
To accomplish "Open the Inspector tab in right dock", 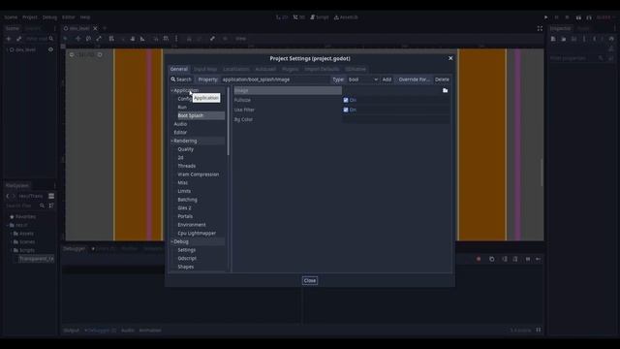I will pos(561,28).
